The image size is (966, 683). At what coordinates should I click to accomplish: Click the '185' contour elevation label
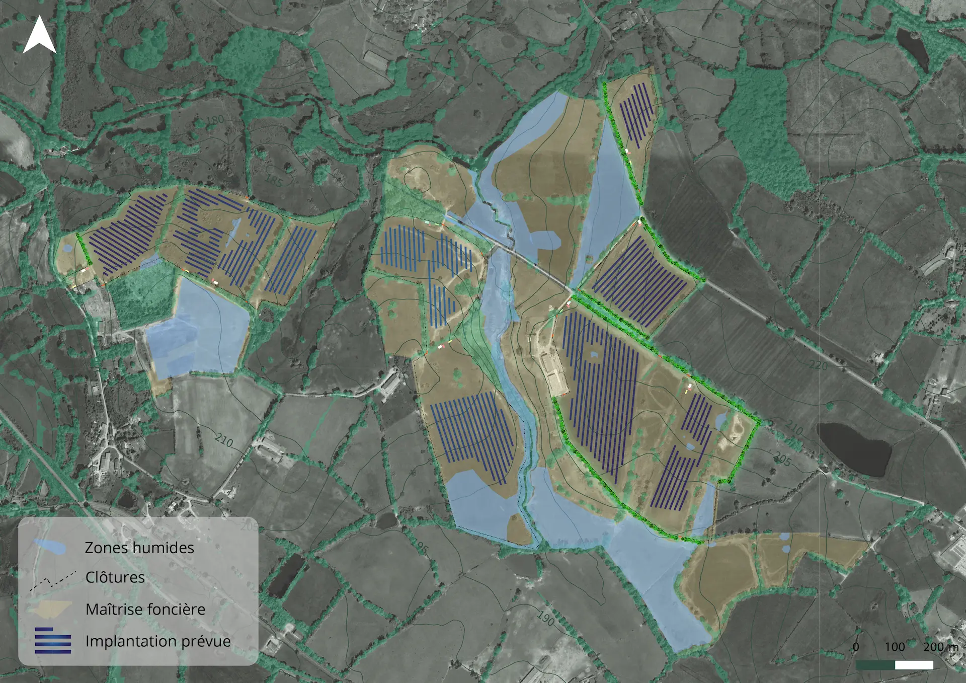(x=274, y=180)
